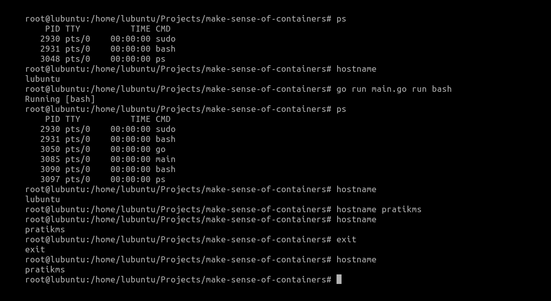
Task: Click PID 3048 in the first ps output
Action: coord(50,59)
